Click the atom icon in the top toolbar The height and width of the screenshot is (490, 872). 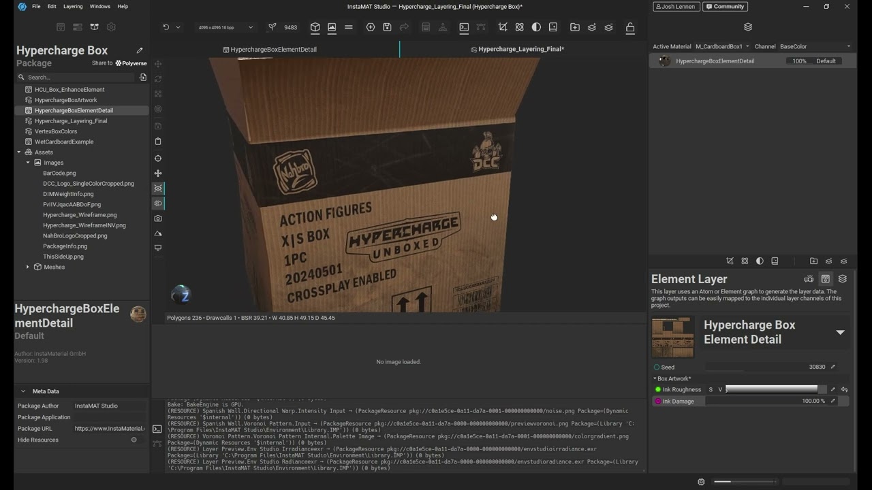click(x=520, y=27)
